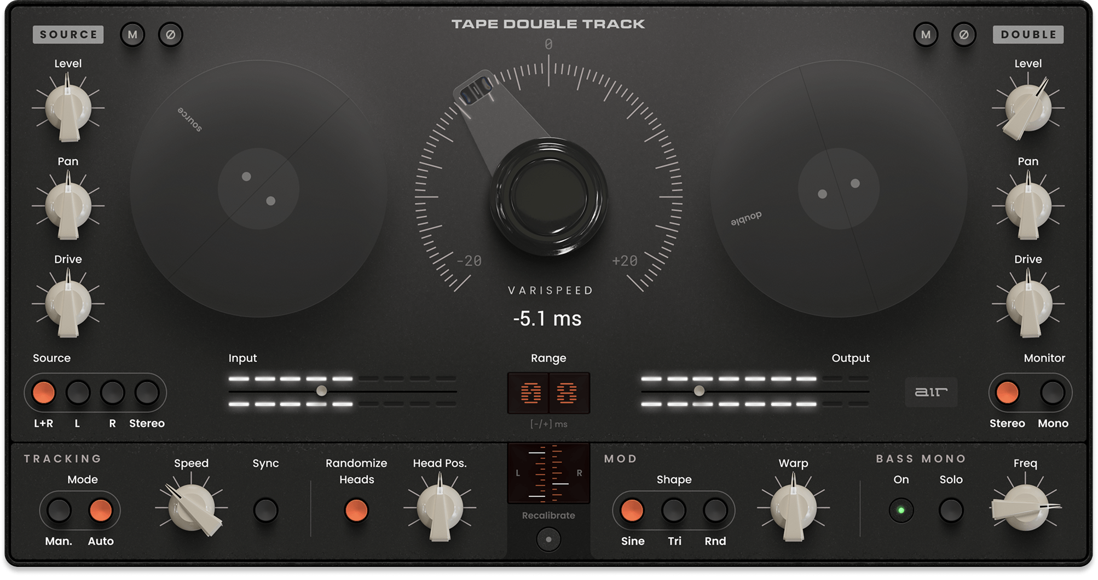Screen dimensions: 1098x580
Task: Click the DOUBLE label button
Action: coord(1028,34)
